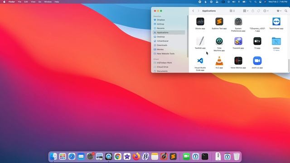Select VLC.app cone icon
Viewport: 290px width, 163px height.
click(219, 61)
